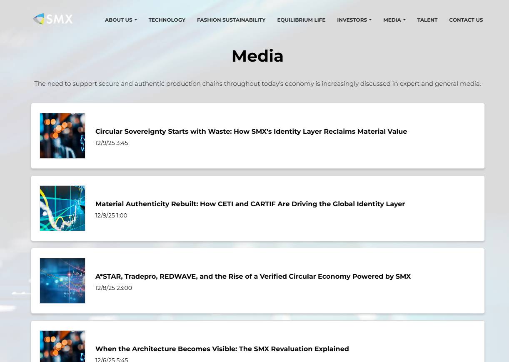
Task: Open the Circular Sovereignty Starts with Waste article
Action: point(251,131)
